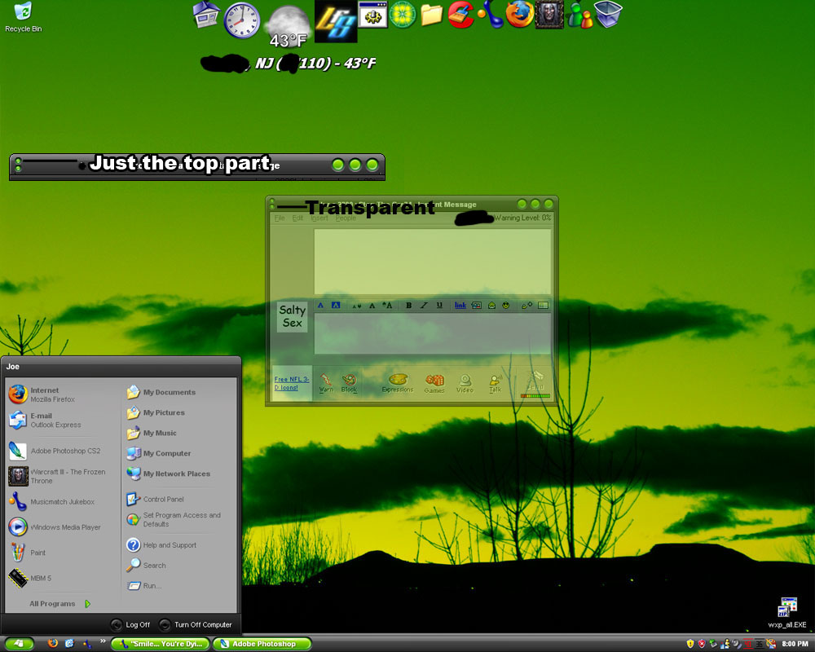Click the Warn icon in instant message window
The image size is (815, 652).
pos(326,383)
